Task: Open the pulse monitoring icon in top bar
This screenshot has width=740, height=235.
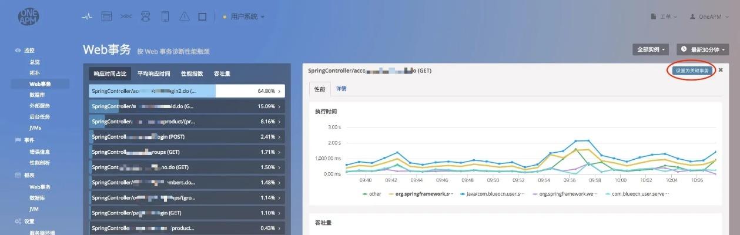Action: pos(87,16)
